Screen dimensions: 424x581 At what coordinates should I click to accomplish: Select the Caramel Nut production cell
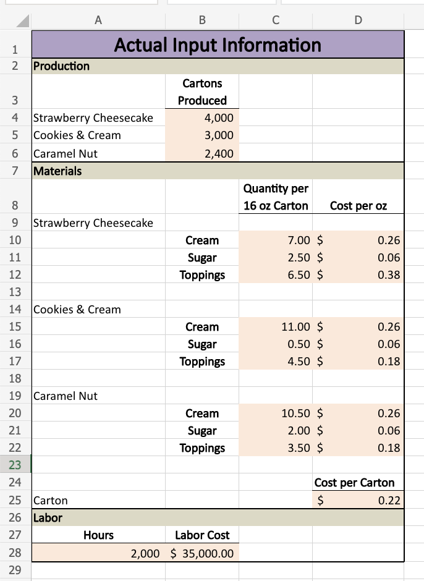(98, 153)
